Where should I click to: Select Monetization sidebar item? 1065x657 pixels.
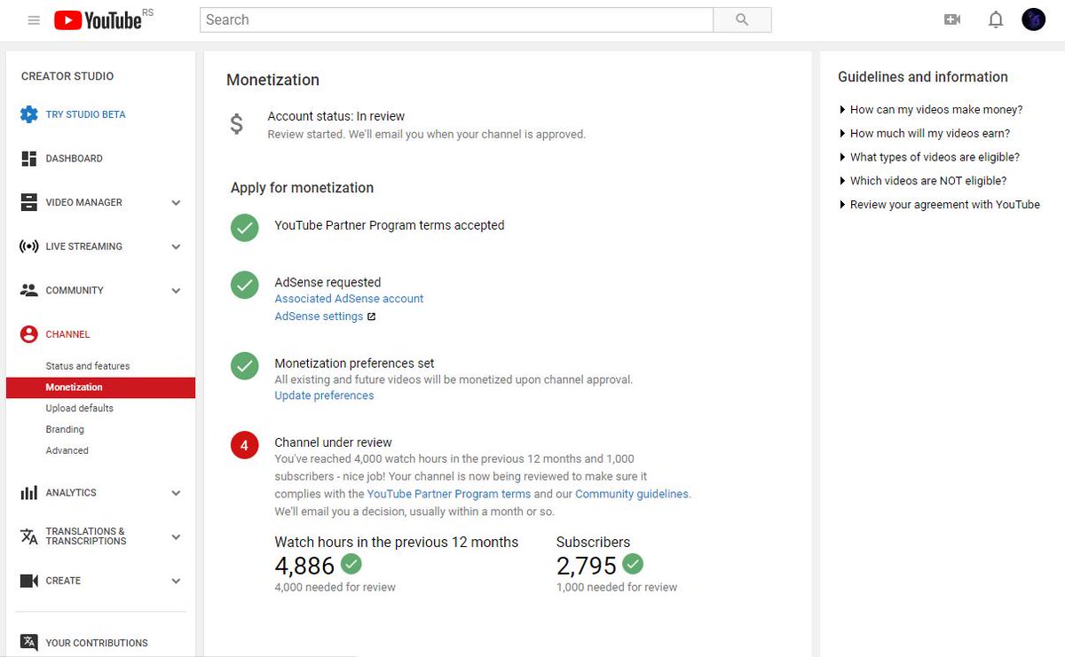pos(100,387)
